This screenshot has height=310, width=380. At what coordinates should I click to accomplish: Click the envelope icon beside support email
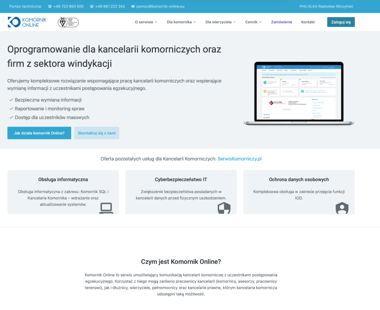[133, 6]
